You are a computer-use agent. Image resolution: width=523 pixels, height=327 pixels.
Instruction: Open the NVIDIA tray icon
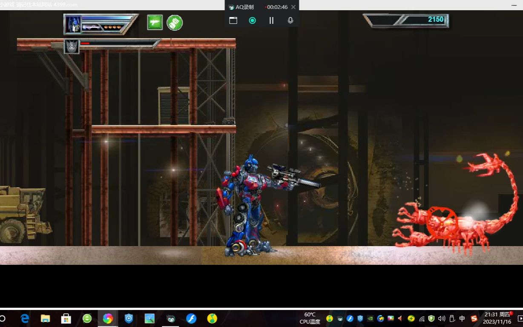click(371, 318)
